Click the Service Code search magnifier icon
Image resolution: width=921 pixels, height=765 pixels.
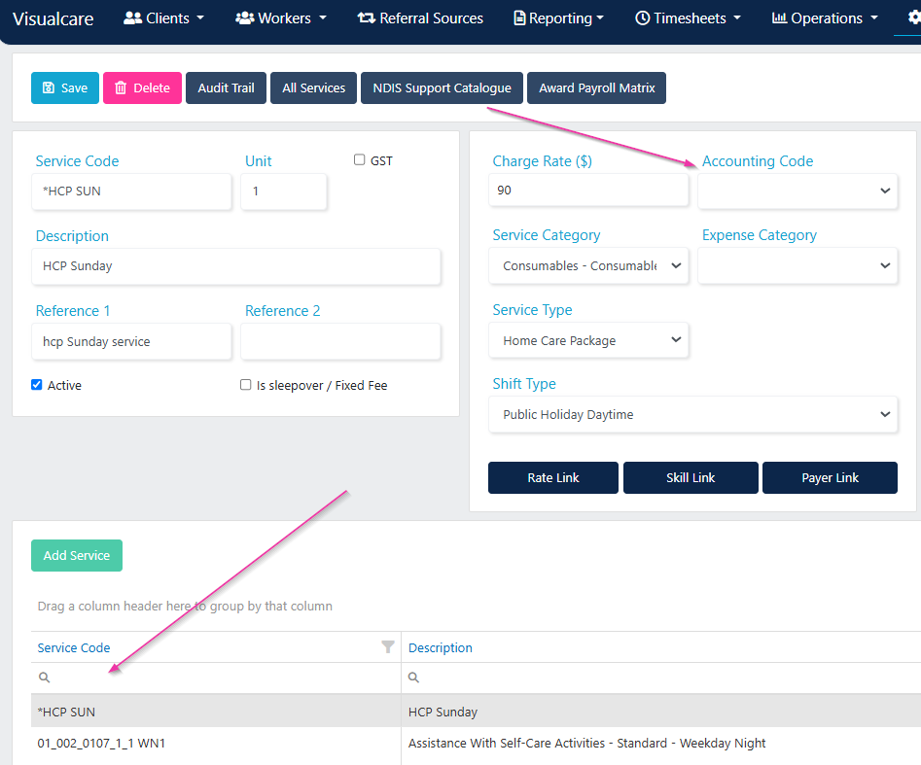[x=44, y=677]
